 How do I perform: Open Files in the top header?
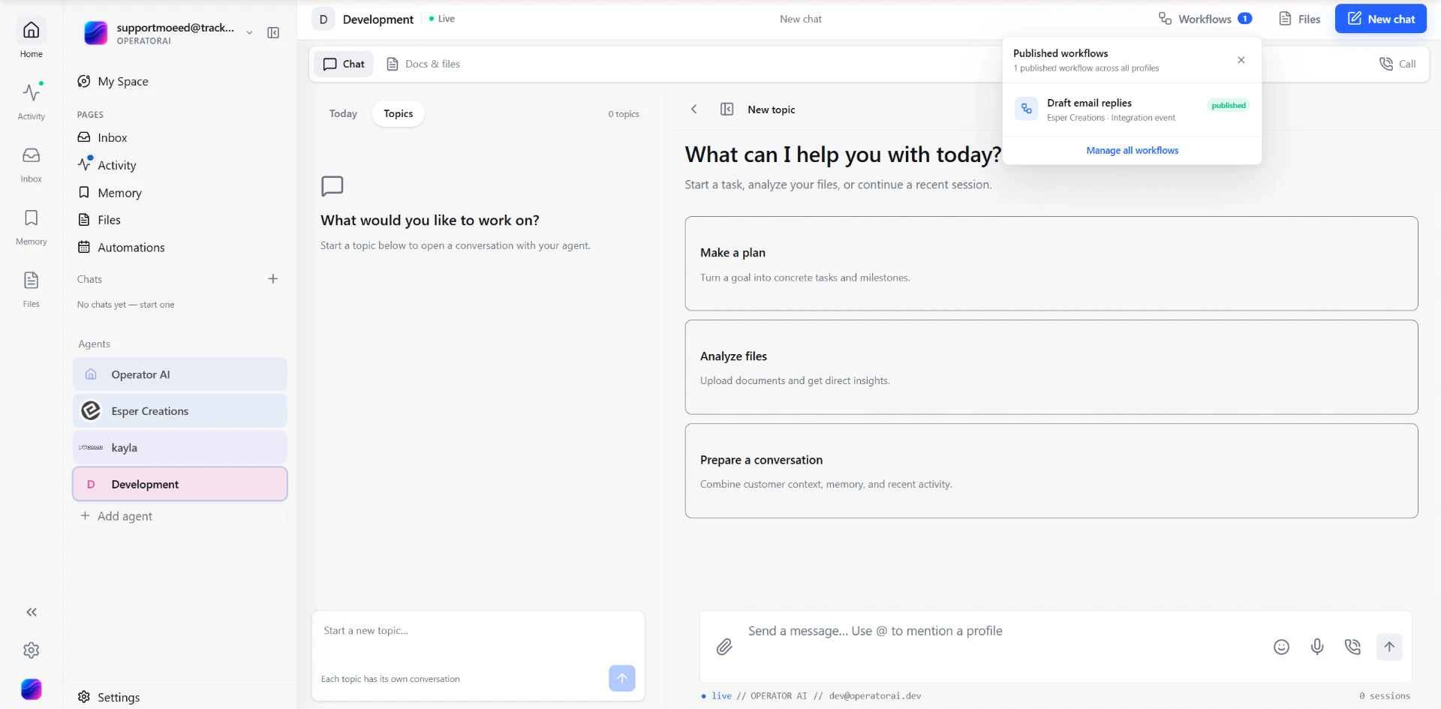[x=1300, y=19]
